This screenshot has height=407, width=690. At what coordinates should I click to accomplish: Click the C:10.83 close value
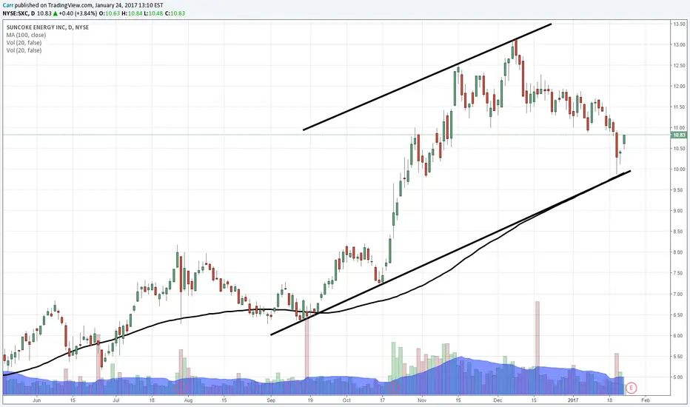click(x=175, y=13)
